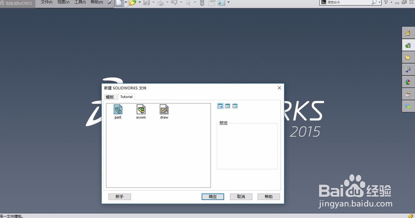
Task: Click the Options checklist toolbar icon
Action: [x=222, y=2]
